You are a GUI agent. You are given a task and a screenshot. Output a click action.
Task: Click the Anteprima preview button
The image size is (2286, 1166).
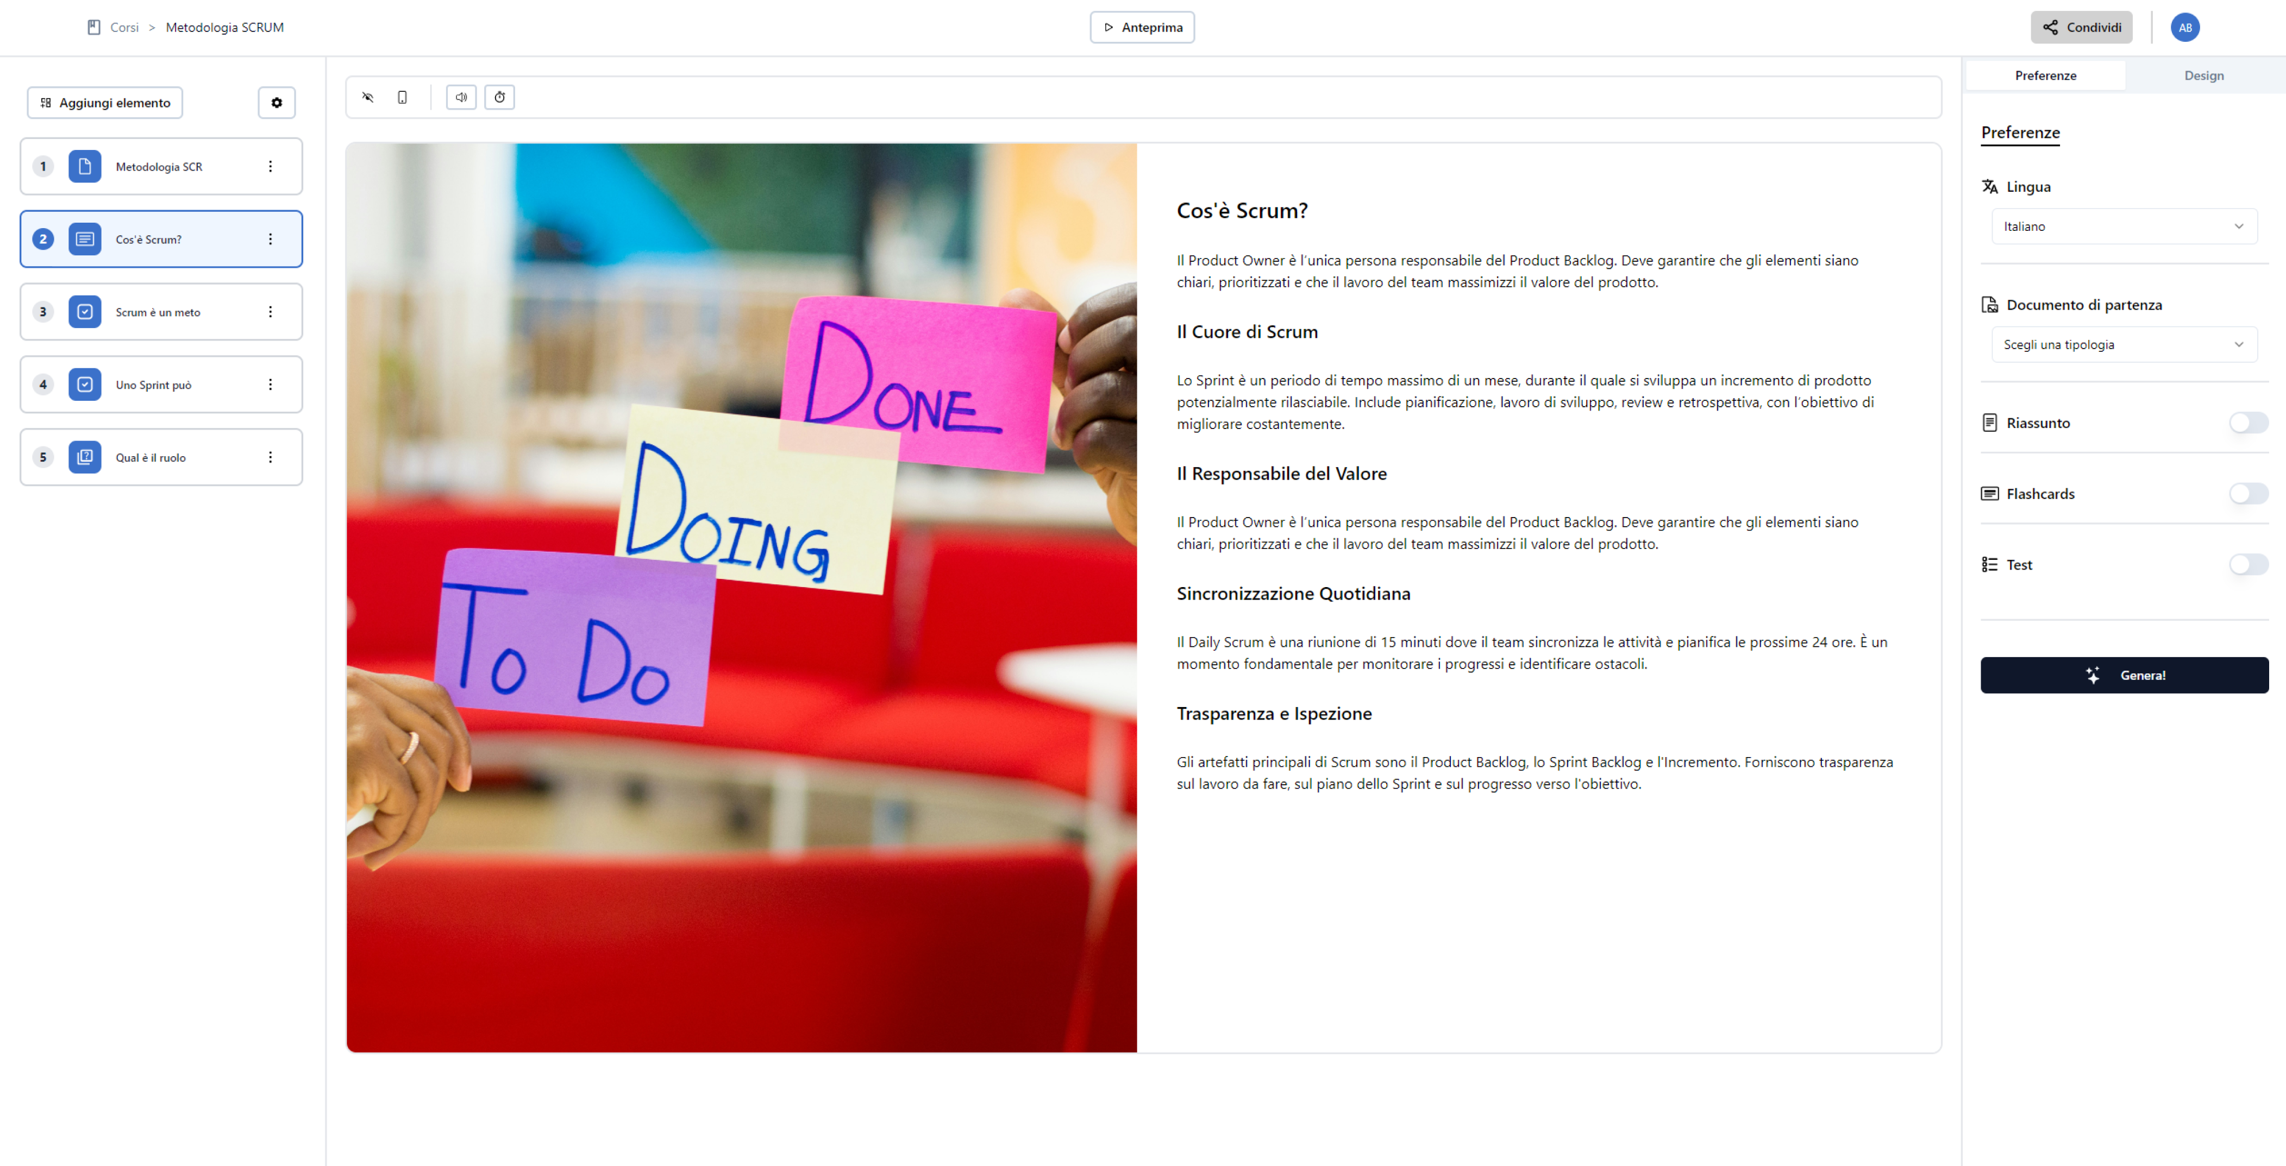coord(1141,28)
